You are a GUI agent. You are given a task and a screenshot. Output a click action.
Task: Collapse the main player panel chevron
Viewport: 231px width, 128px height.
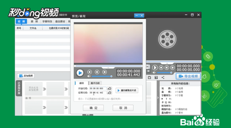click(x=167, y=63)
